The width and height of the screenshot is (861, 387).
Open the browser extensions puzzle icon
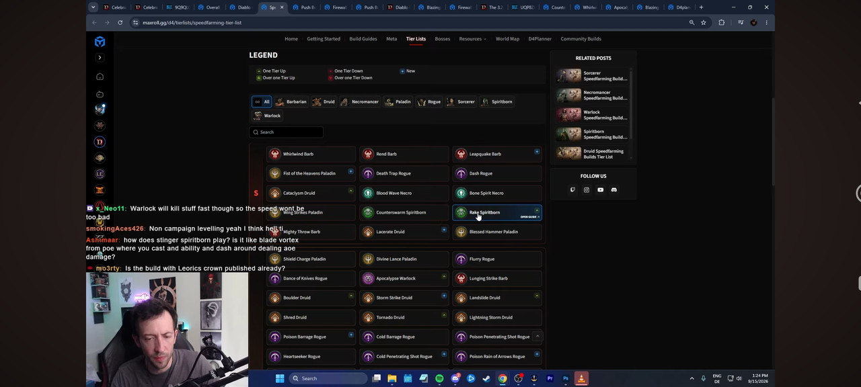coord(722,22)
